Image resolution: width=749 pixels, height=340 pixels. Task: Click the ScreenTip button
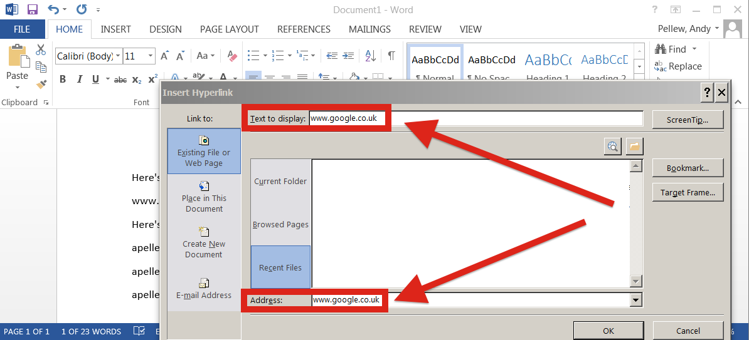(688, 120)
